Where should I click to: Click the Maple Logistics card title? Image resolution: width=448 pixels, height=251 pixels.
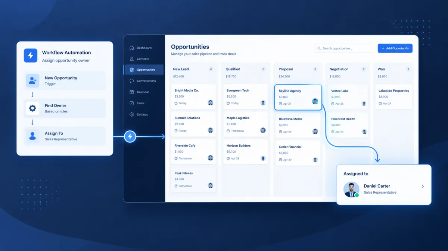(x=238, y=118)
